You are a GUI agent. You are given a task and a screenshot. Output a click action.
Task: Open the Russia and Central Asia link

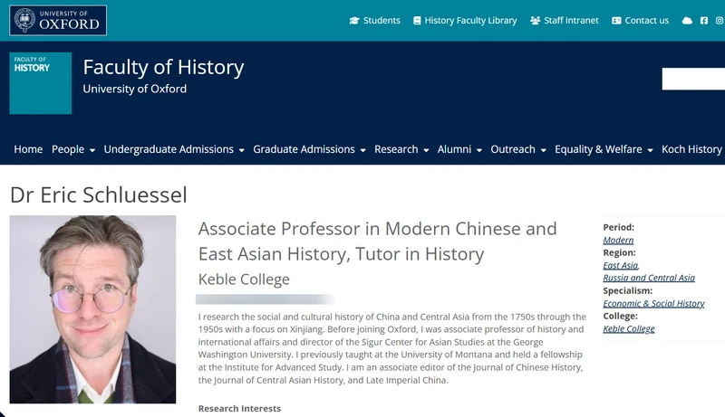point(649,278)
